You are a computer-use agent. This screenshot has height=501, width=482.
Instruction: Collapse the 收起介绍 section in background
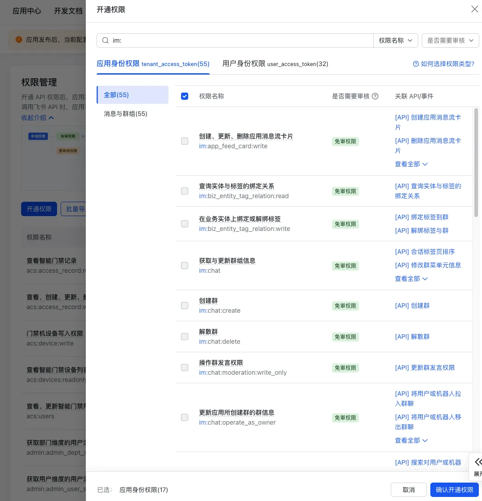(37, 118)
